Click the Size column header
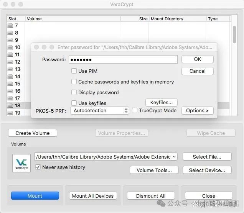This screenshot has height=213, width=244. (135, 19)
